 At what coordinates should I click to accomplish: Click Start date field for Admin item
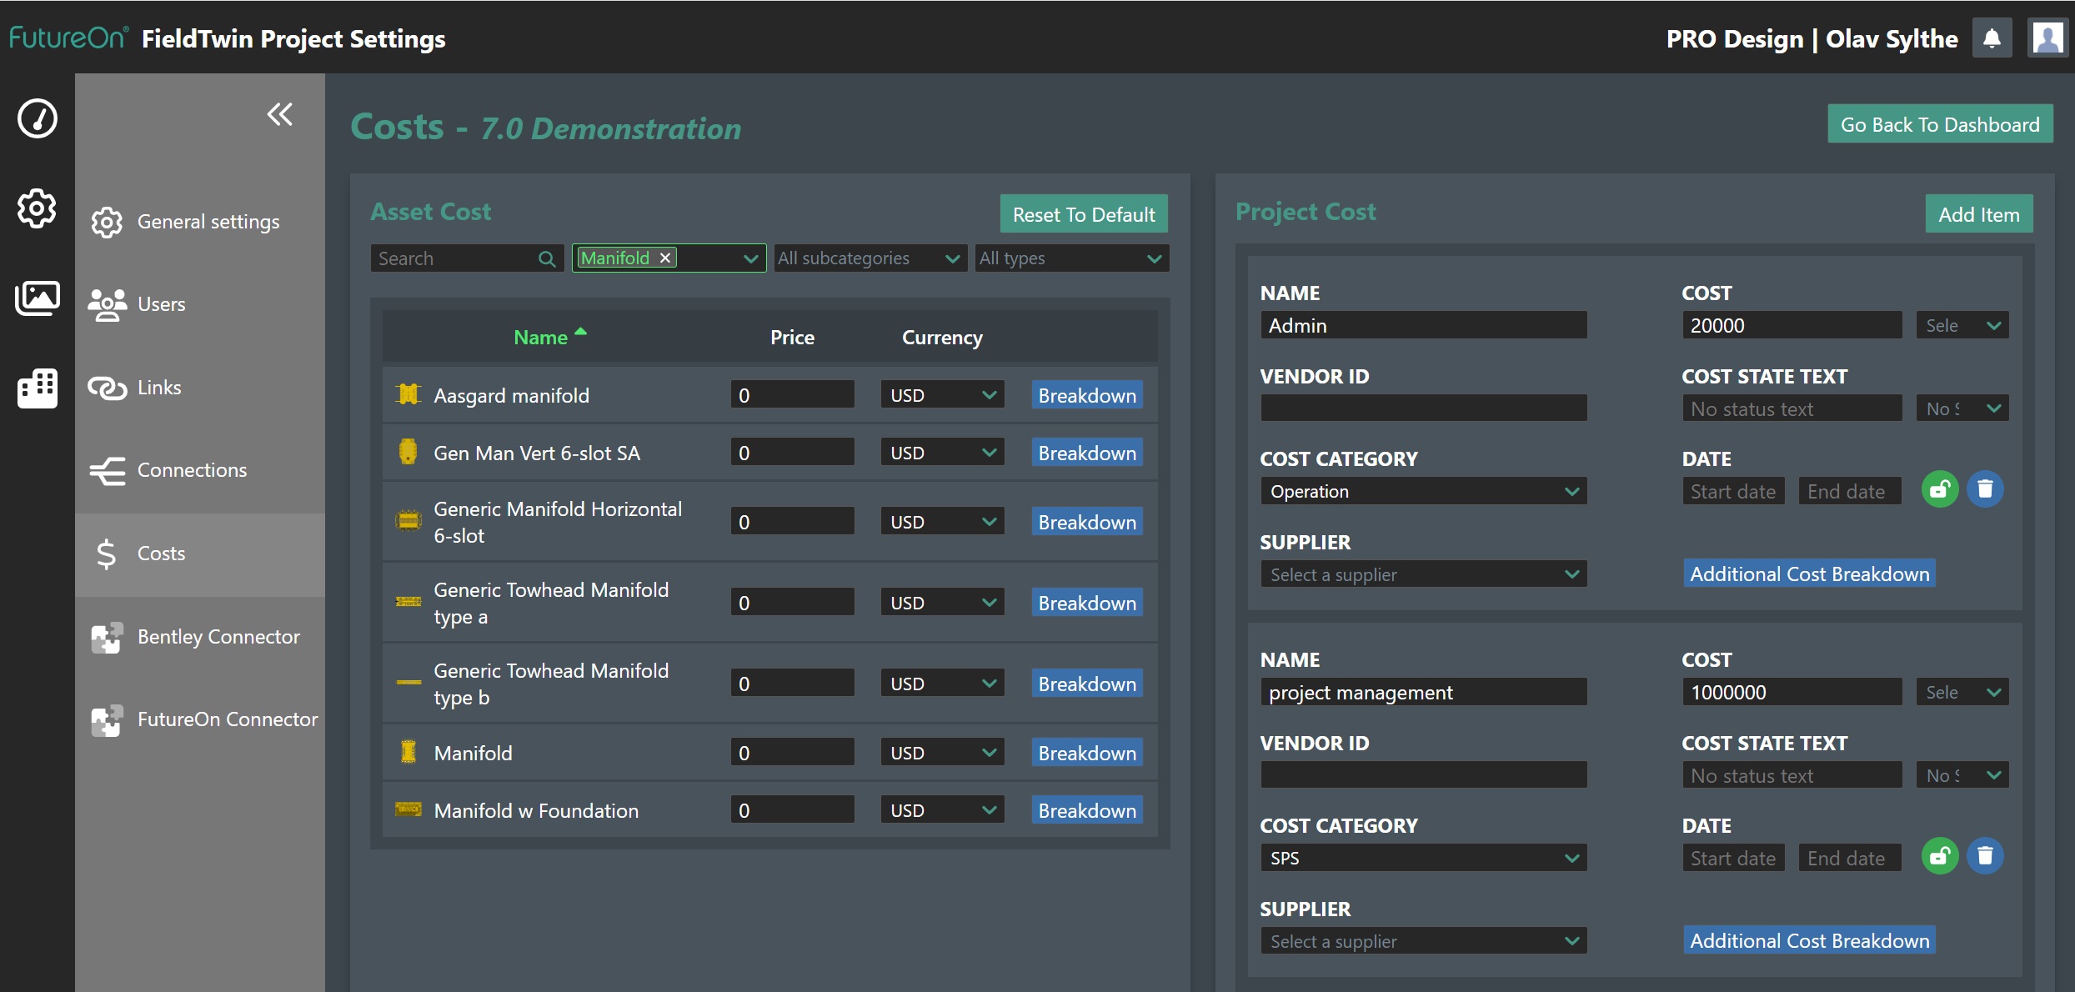point(1733,491)
